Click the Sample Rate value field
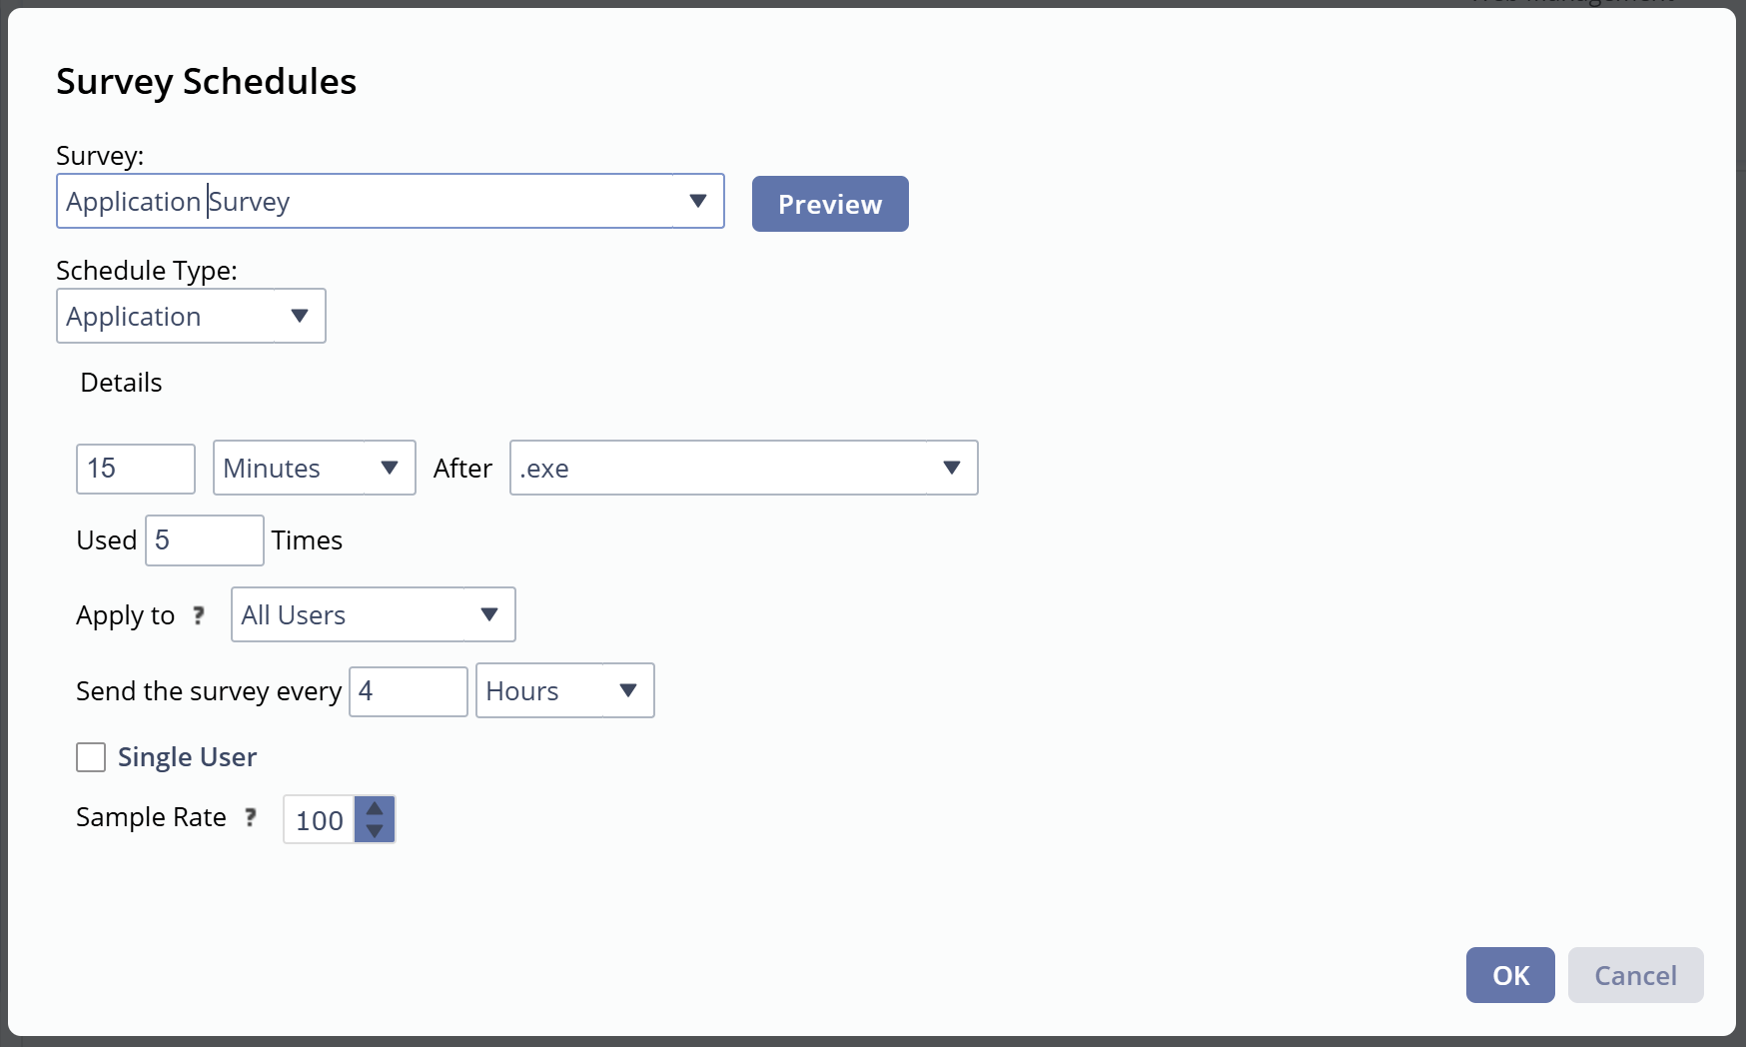 [319, 820]
